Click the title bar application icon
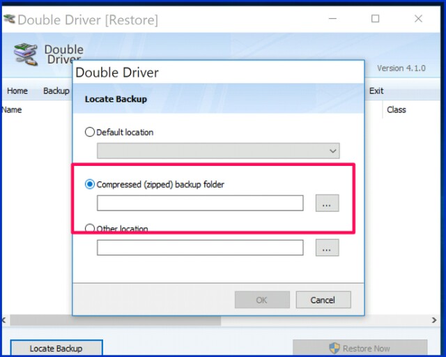446x357 pixels. point(9,19)
